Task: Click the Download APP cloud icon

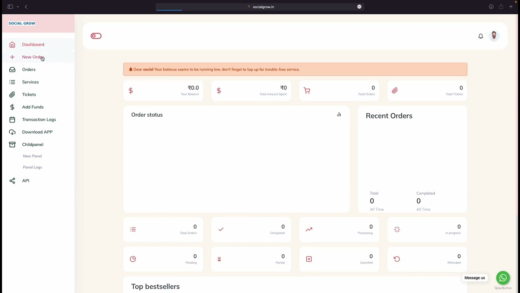Action: pyautogui.click(x=12, y=132)
